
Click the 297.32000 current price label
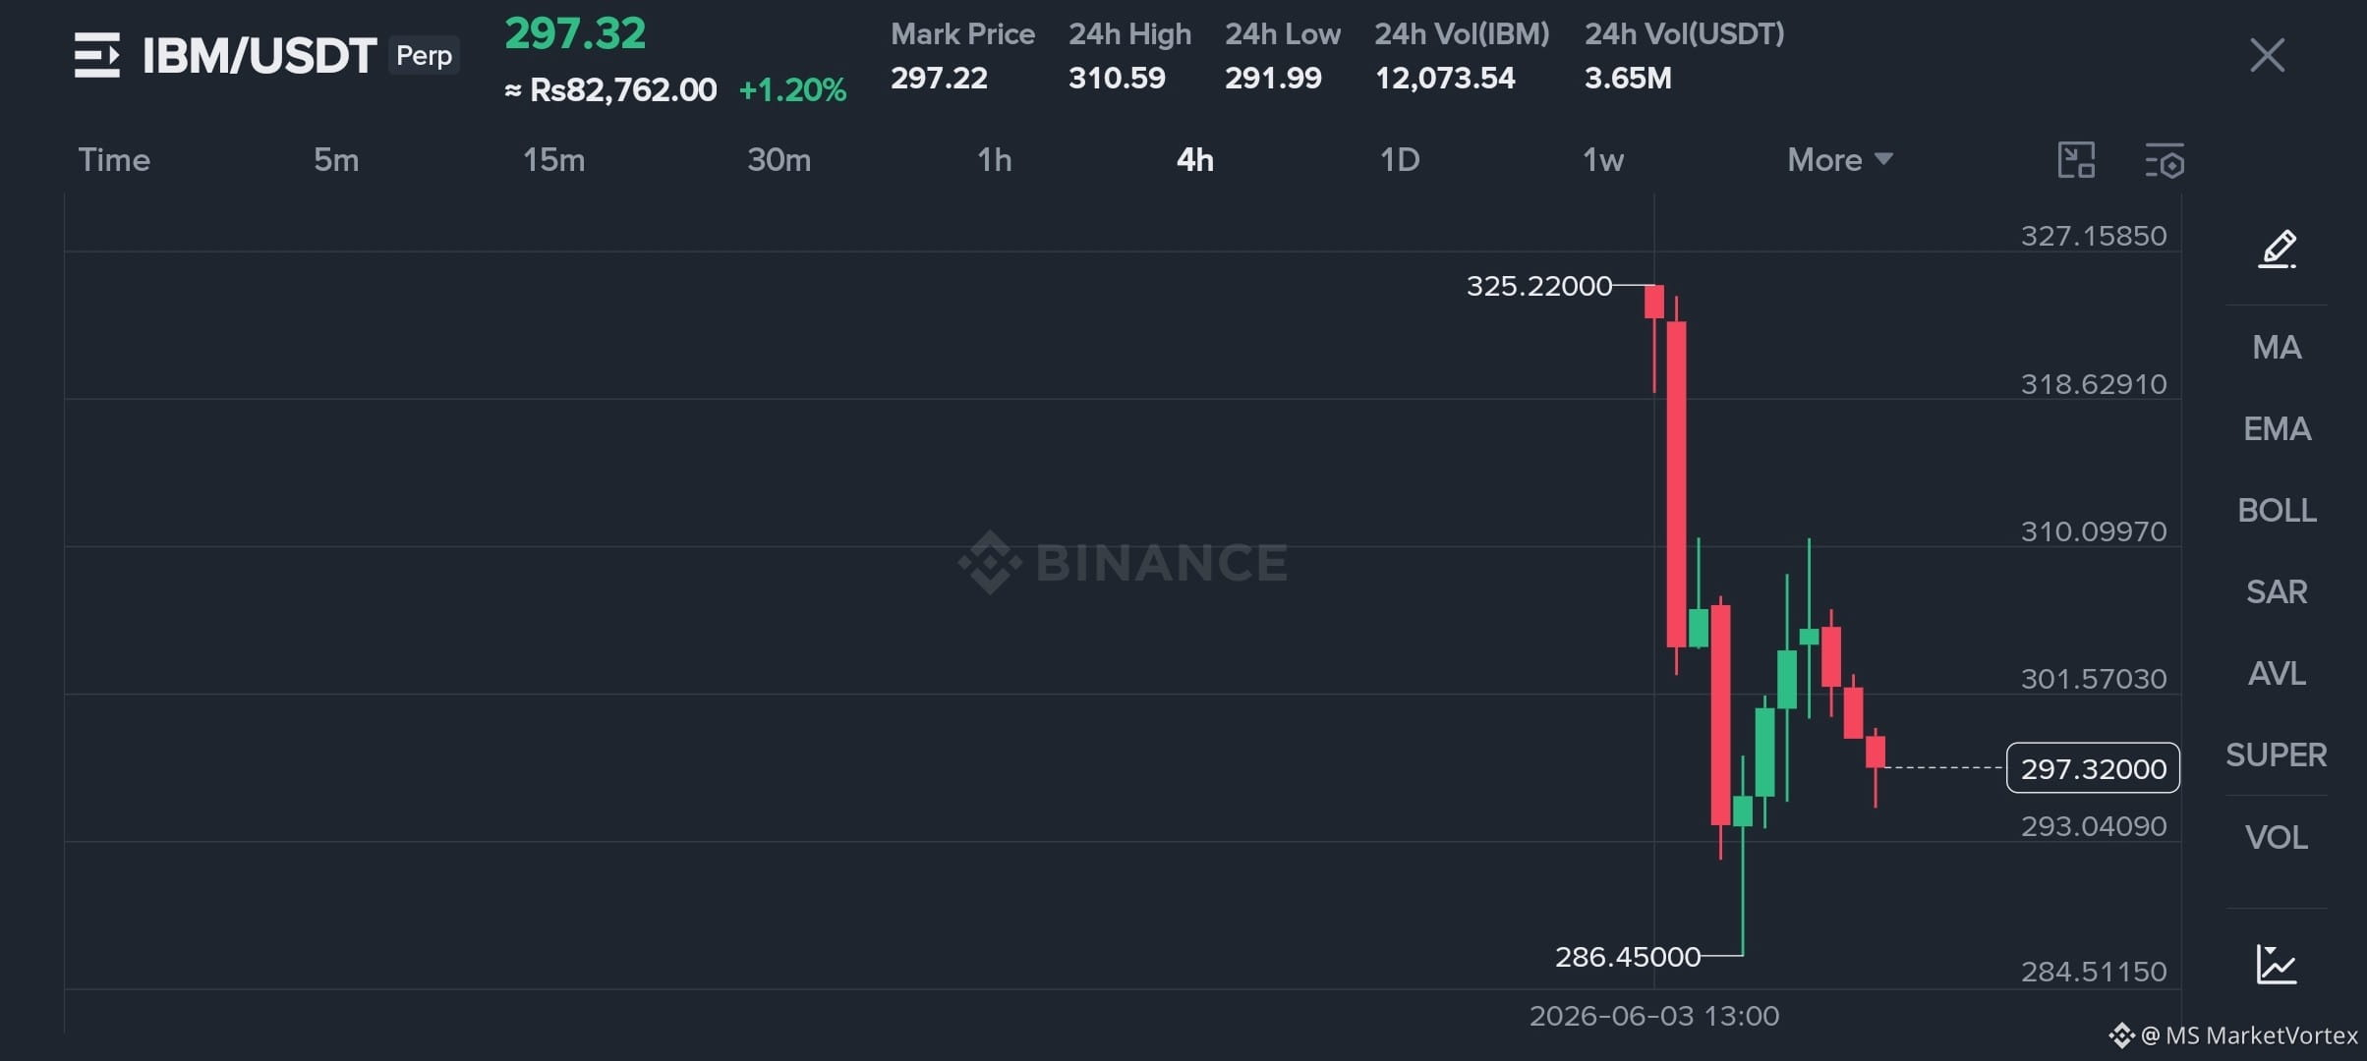[2093, 768]
